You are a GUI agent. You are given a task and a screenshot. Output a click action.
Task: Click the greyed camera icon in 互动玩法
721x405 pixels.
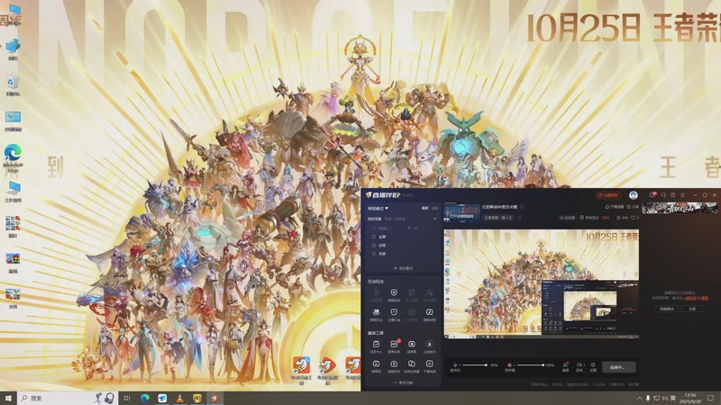click(x=412, y=314)
